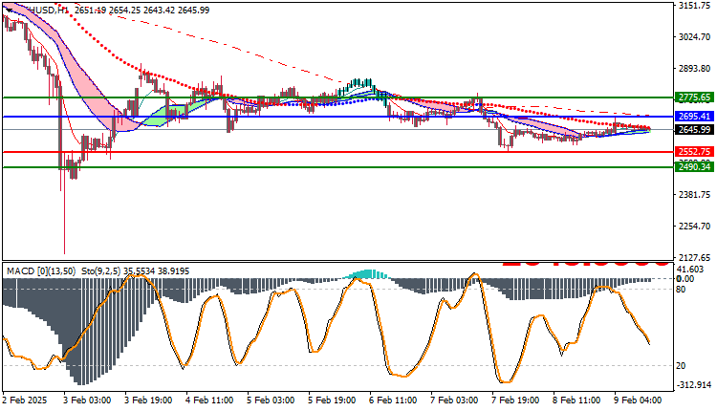Image resolution: width=717 pixels, height=411 pixels.
Task: Click the 8 Feb 11:00 time label
Action: (577, 400)
